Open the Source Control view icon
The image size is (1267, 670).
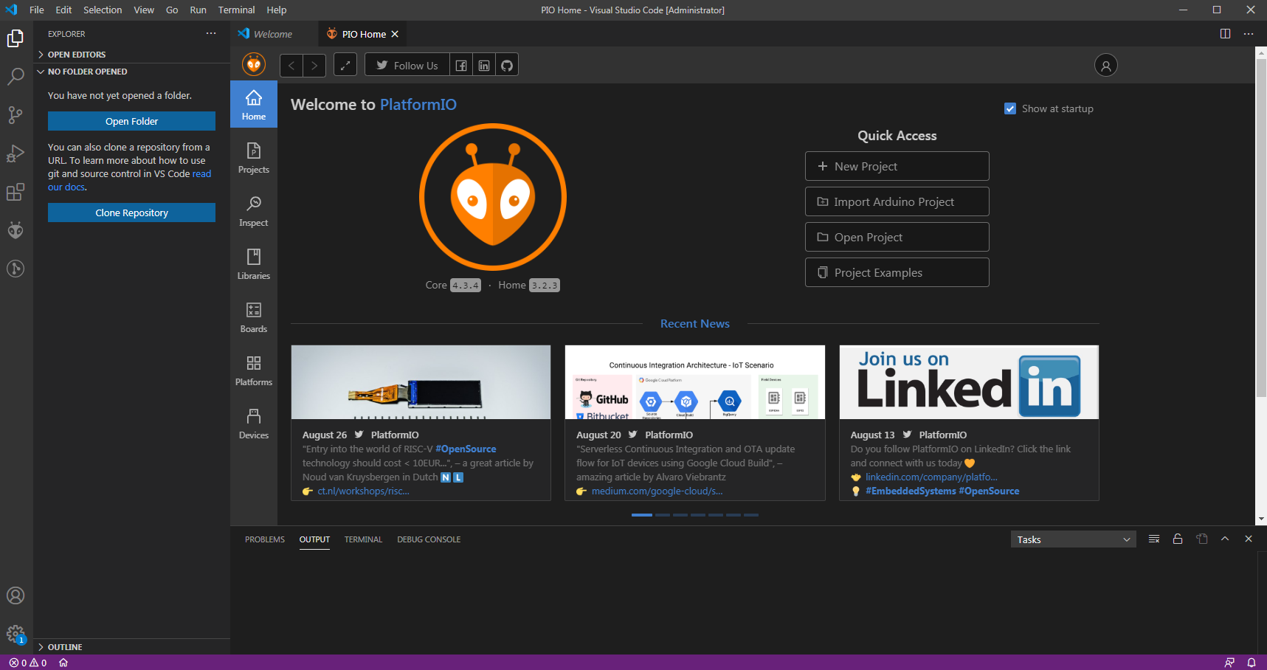(x=15, y=115)
